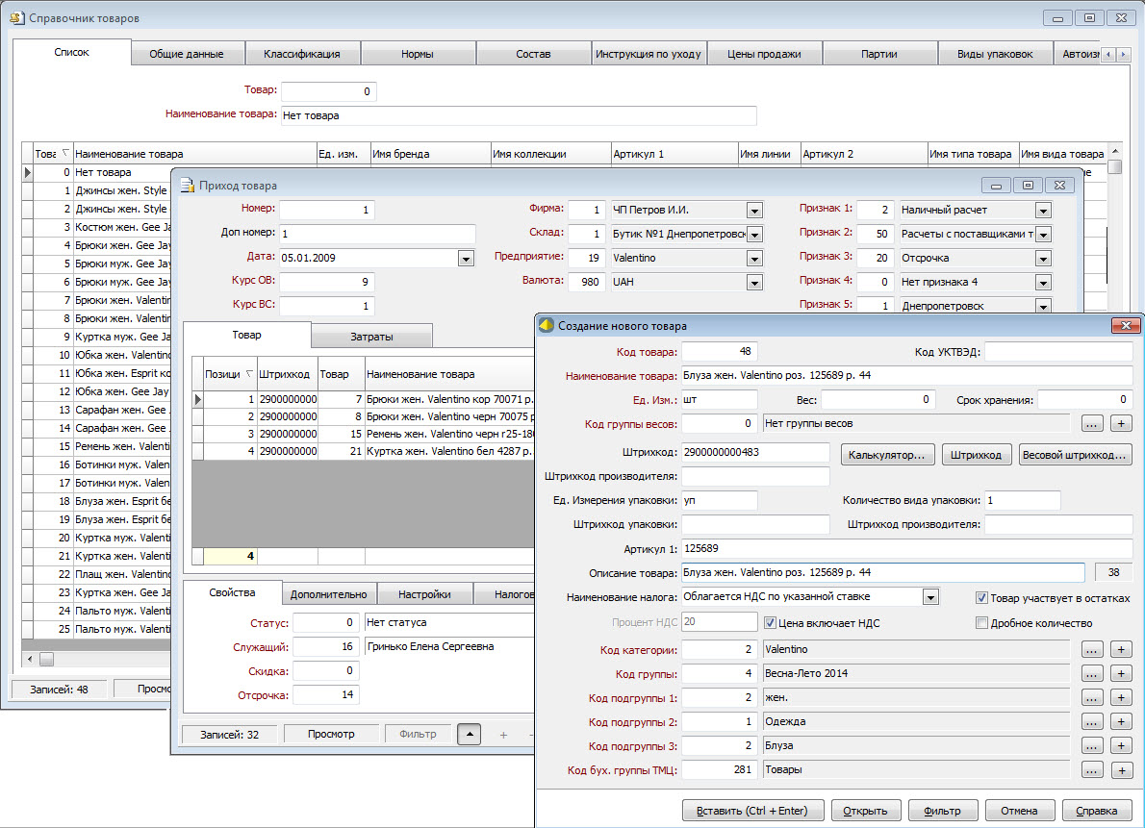1145x828 pixels.
Task: Add new entry with Код подгруппы 3 plus button
Action: click(x=1121, y=745)
